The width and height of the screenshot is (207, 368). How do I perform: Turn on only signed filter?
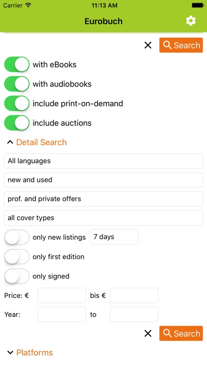point(17,276)
